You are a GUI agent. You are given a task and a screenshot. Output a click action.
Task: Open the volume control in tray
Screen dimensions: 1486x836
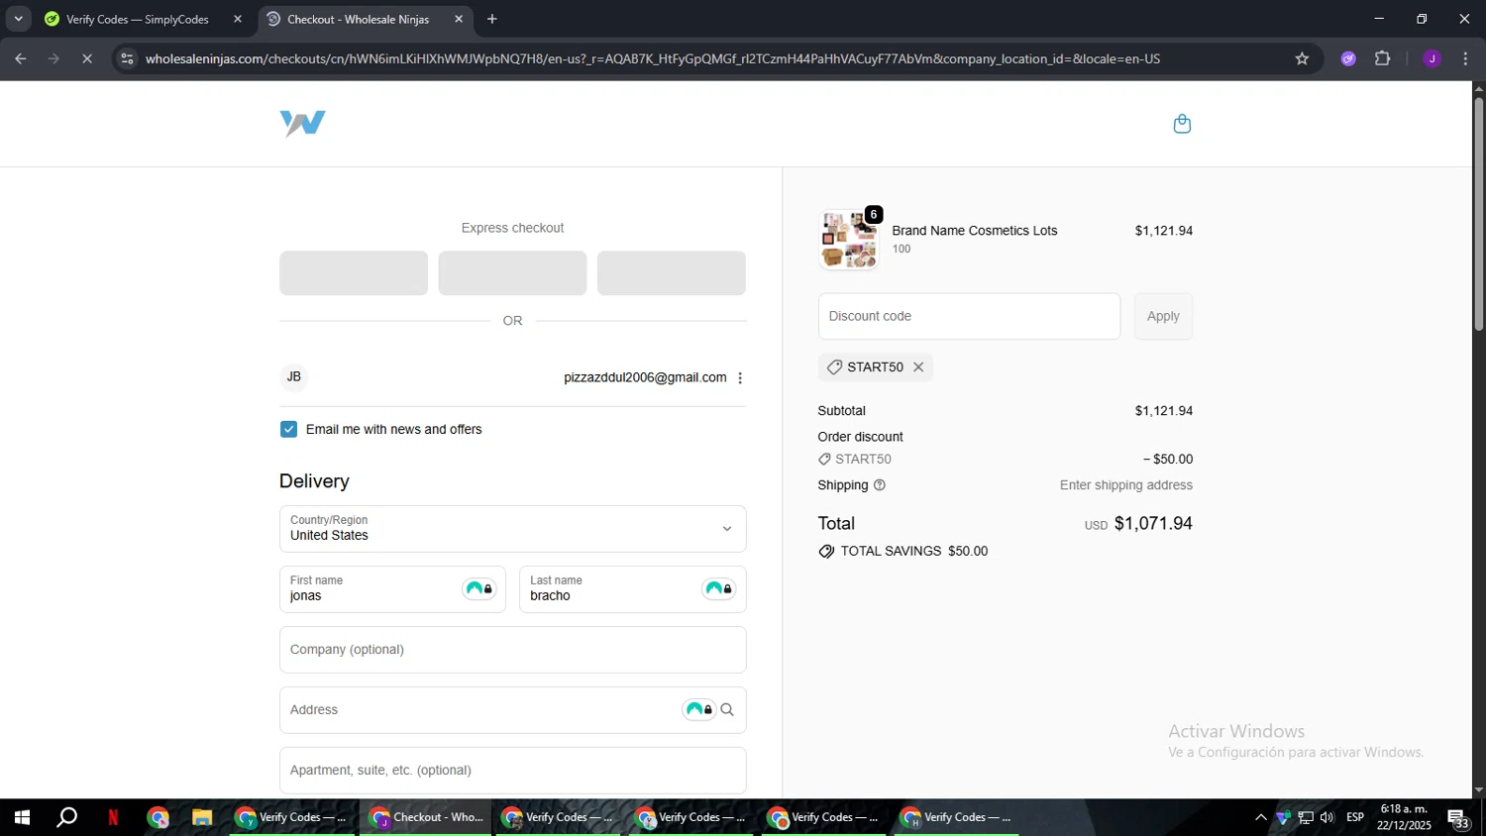coord(1327,817)
